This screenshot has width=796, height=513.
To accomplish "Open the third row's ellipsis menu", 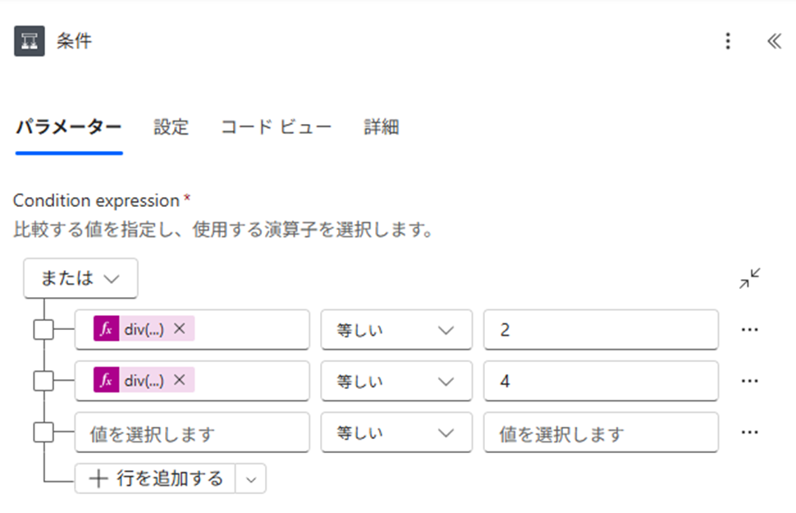I will 749,433.
